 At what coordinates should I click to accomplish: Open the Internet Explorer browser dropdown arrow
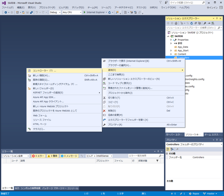tap(106, 12)
